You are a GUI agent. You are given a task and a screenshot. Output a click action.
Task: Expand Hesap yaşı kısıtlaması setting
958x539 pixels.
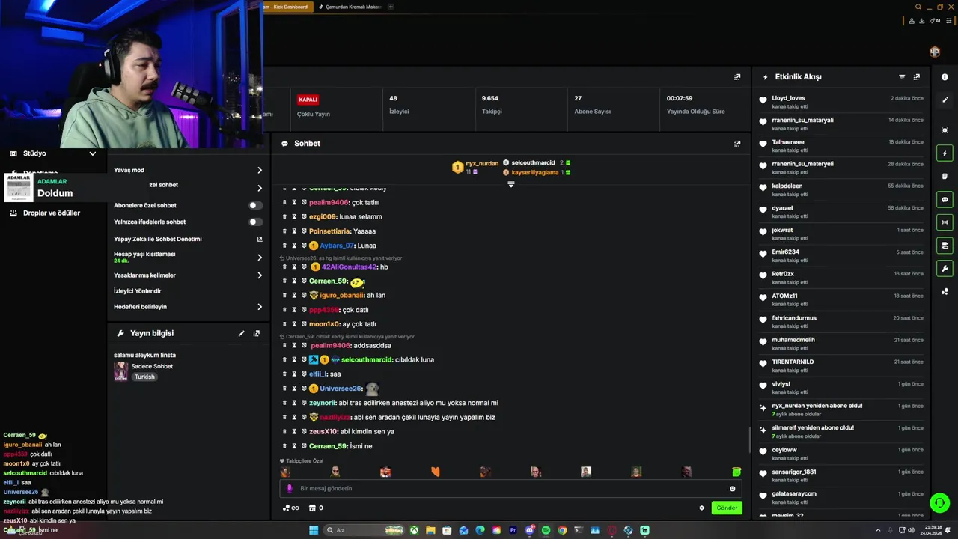click(260, 258)
